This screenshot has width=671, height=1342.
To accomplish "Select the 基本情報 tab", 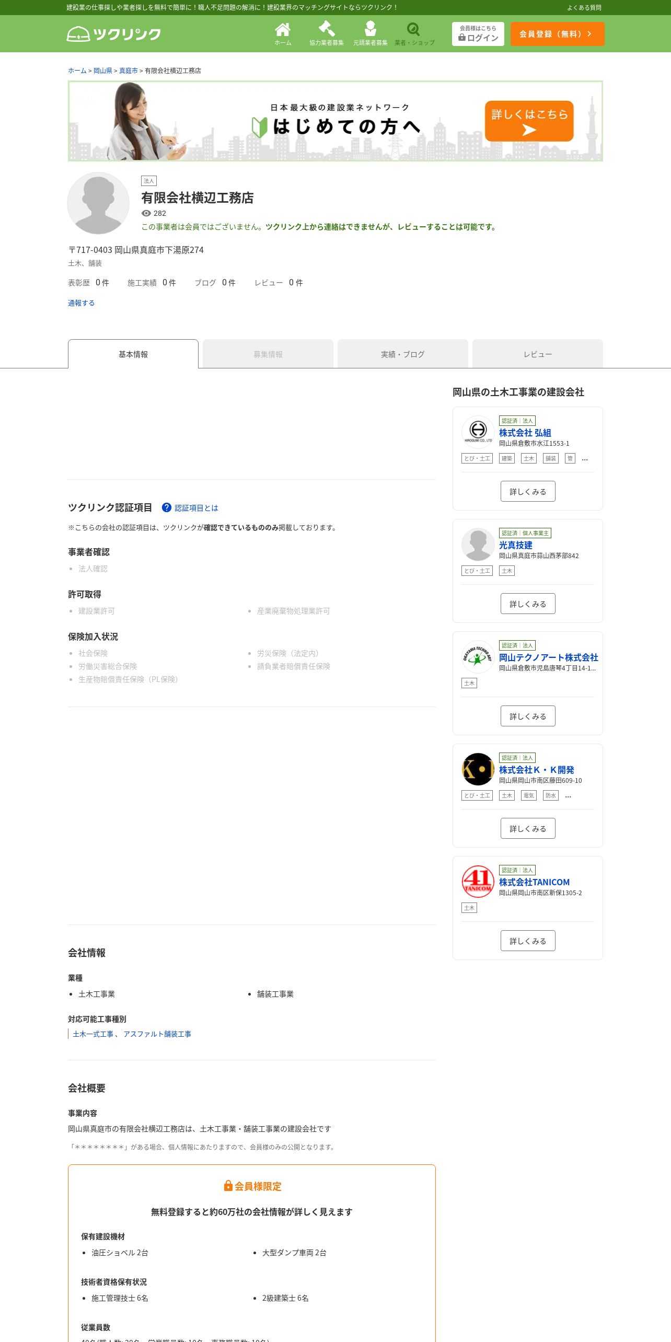I will (x=133, y=354).
